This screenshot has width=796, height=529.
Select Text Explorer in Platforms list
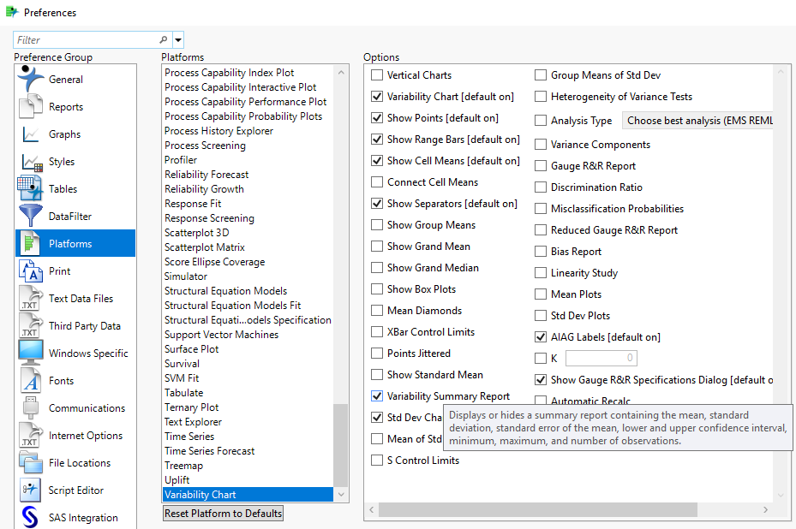pyautogui.click(x=193, y=422)
